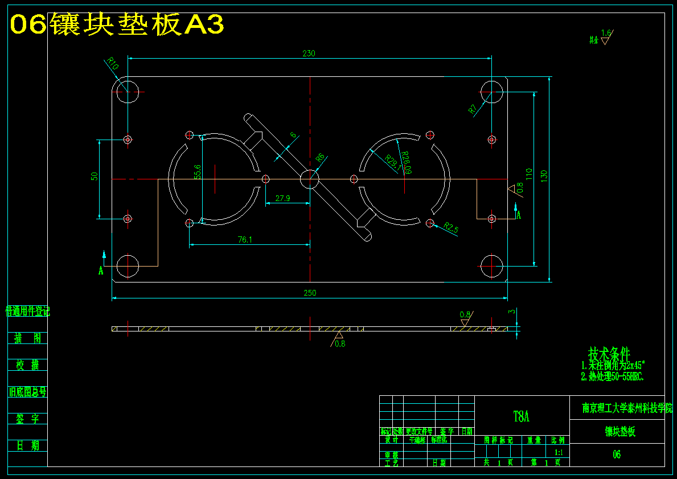Select the R26.09 arc radius label
The width and height of the screenshot is (677, 479).
[x=407, y=163]
